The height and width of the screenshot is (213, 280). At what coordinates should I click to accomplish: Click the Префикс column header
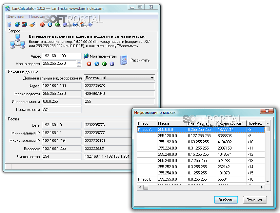coord(255,123)
